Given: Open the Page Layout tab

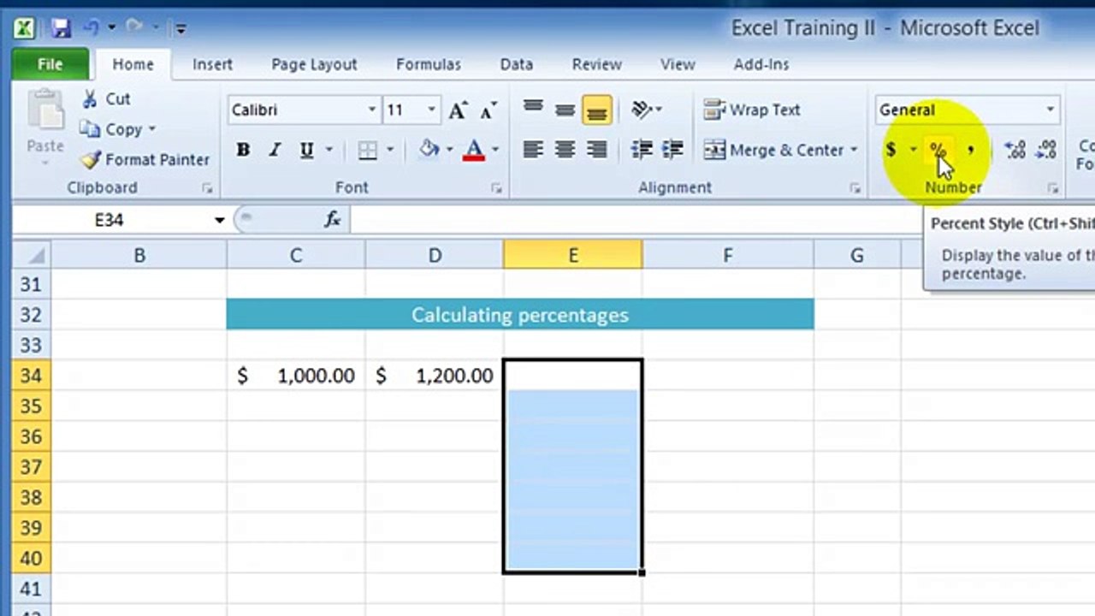Looking at the screenshot, I should click(314, 64).
